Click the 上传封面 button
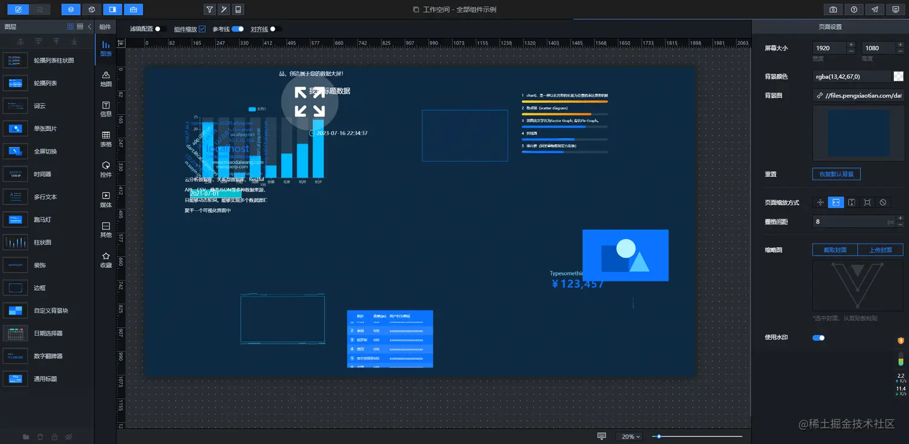Screen dimensions: 909x444 [x=881, y=250]
